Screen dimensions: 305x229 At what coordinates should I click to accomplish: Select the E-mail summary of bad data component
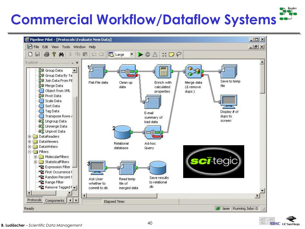pos(152,102)
